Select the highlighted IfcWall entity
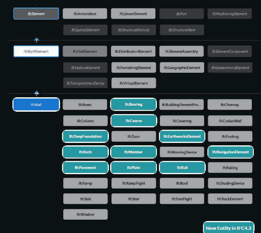The image size is (261, 233). [x=36, y=104]
